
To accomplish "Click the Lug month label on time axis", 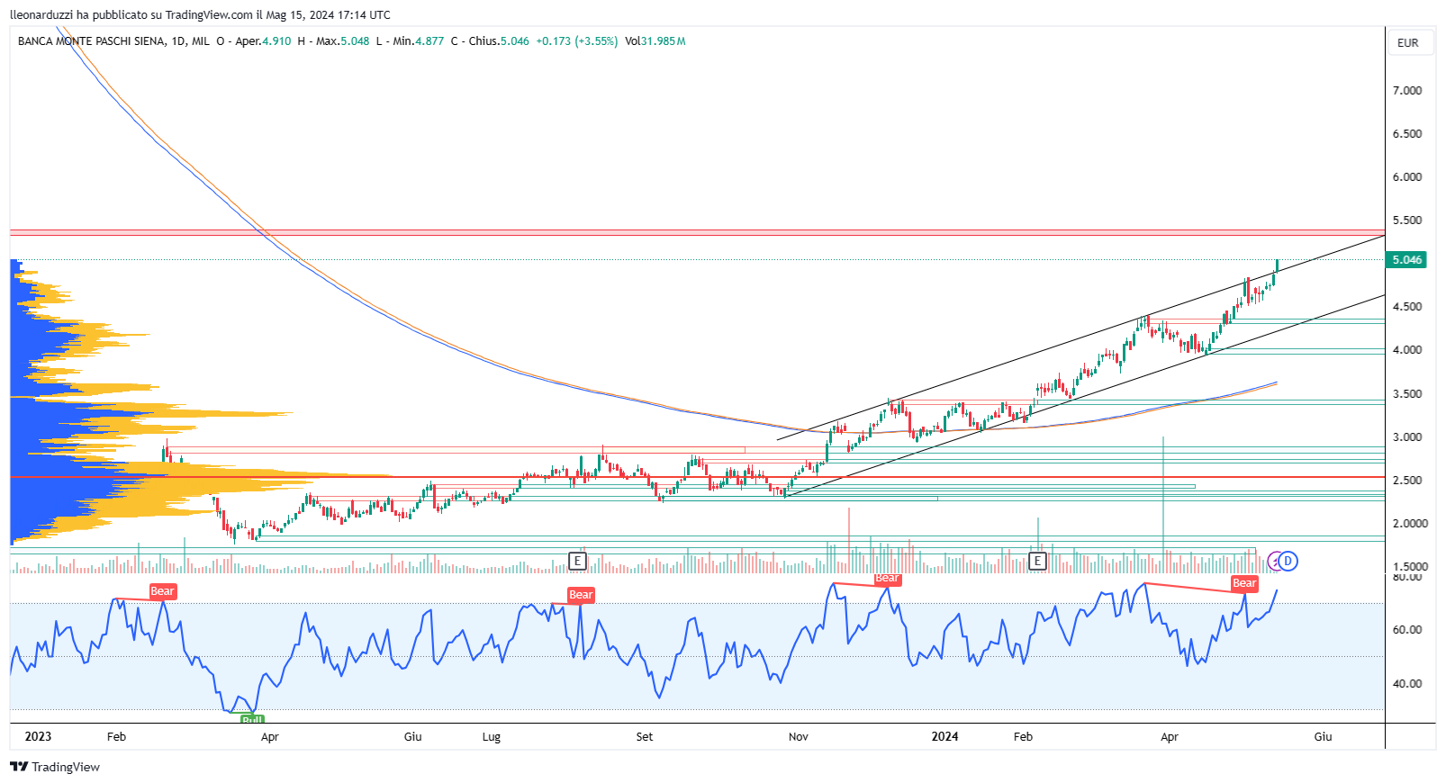I will tap(492, 736).
